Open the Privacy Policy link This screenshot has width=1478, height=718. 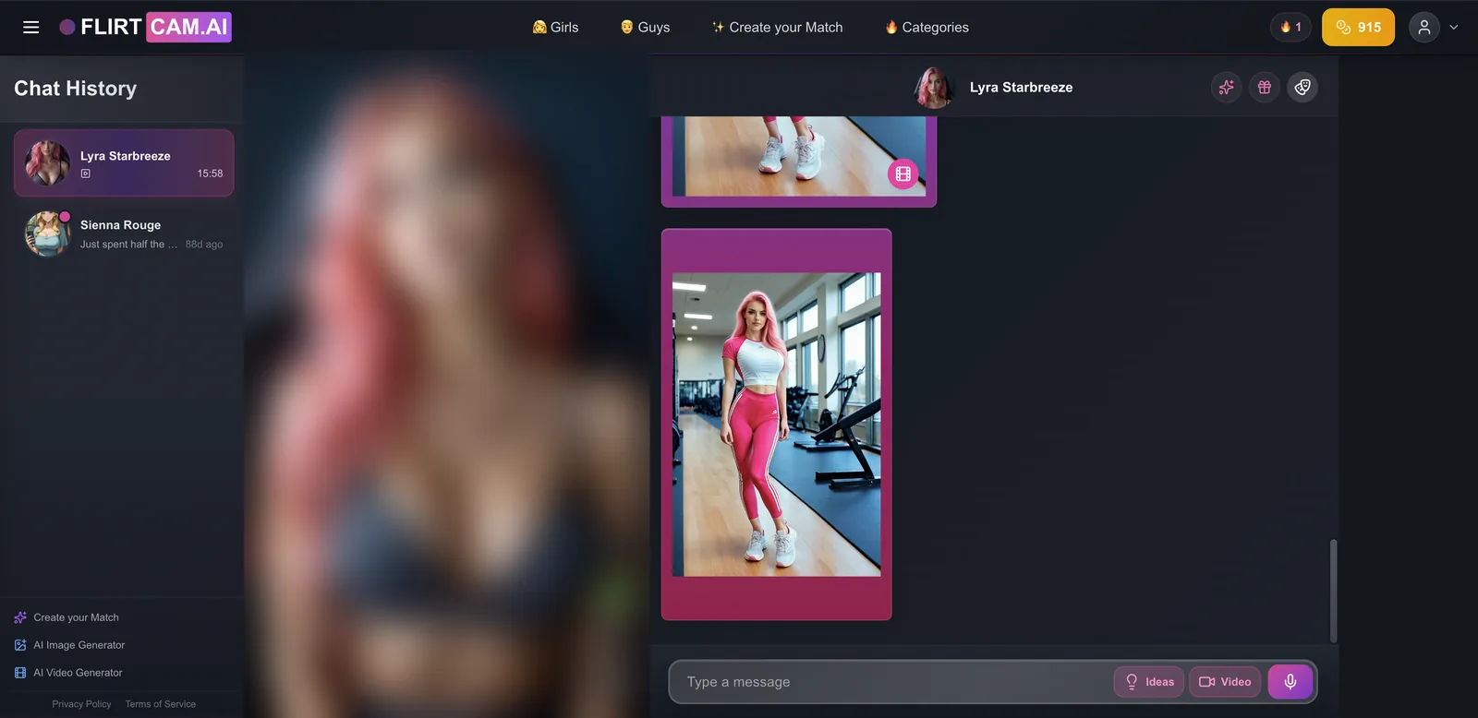[x=81, y=704]
